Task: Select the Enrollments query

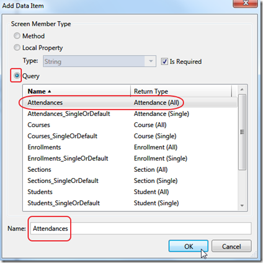Action: 130,147
